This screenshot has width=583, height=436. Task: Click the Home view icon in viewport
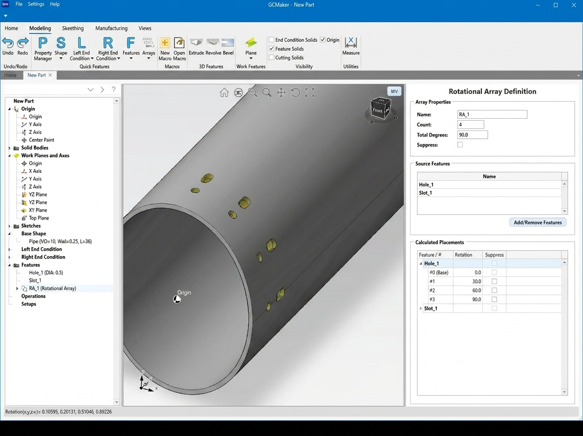pyautogui.click(x=224, y=92)
